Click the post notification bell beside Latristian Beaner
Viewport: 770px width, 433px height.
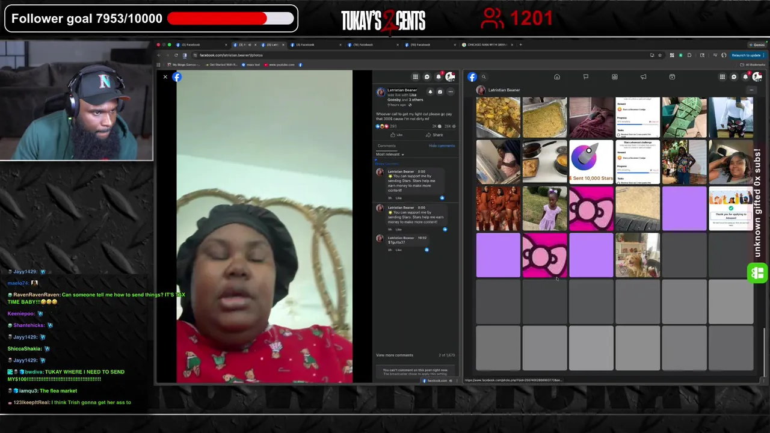click(430, 92)
